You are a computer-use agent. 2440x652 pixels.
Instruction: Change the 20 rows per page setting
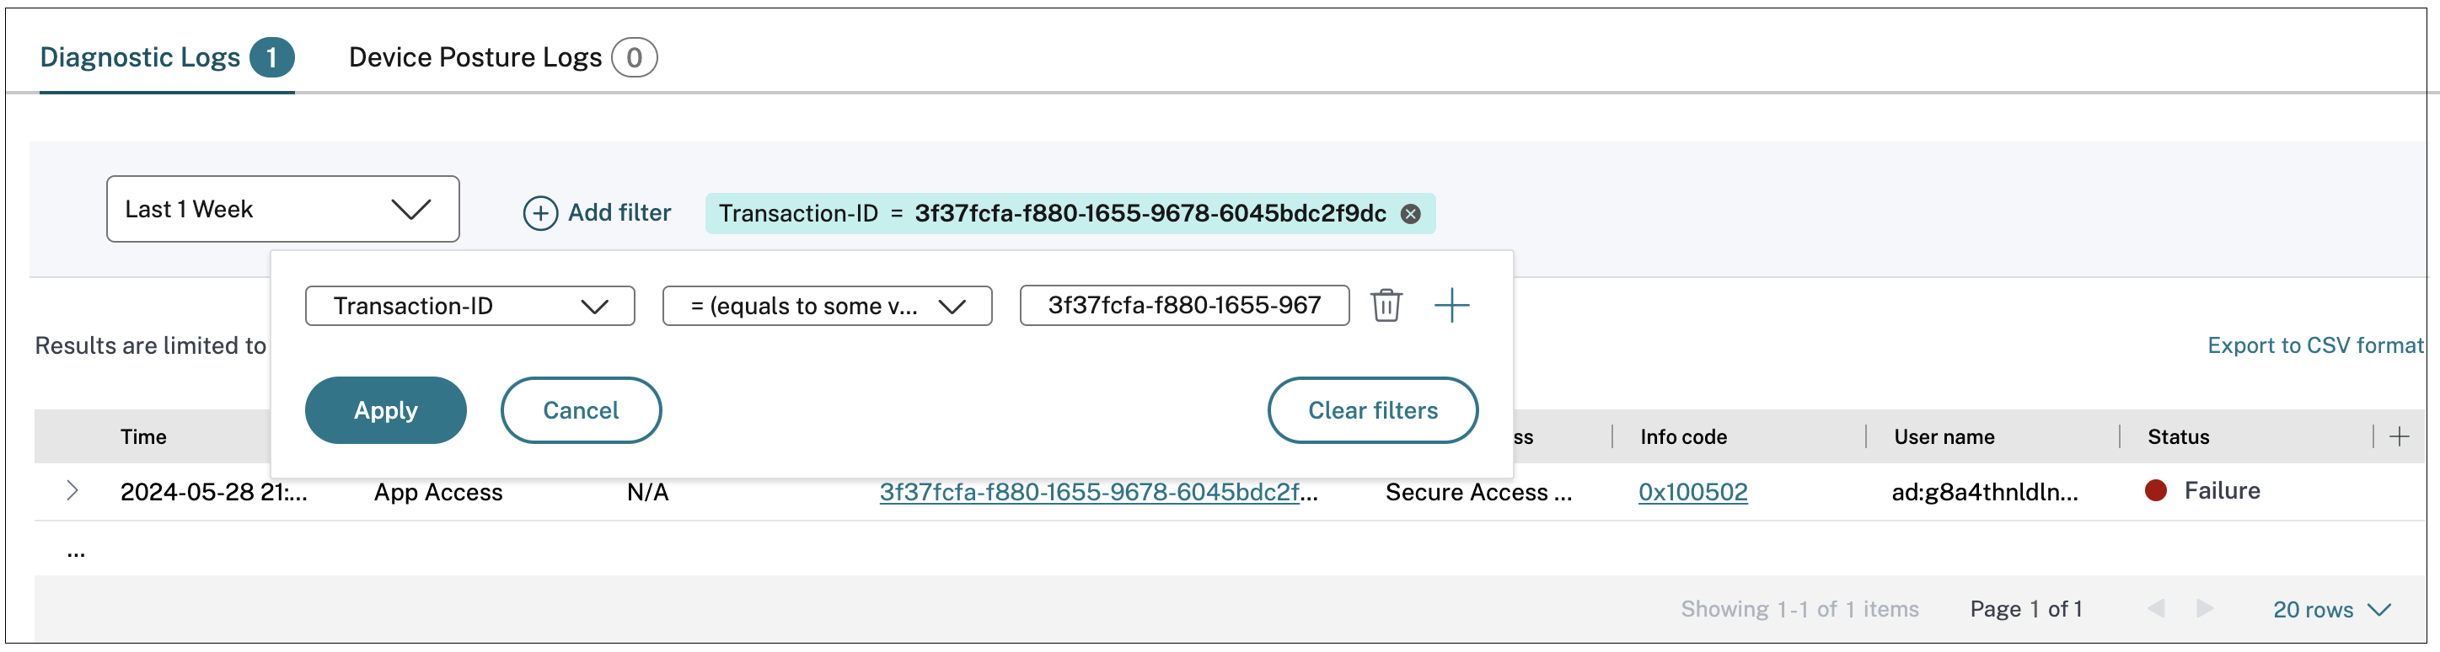pyautogui.click(x=2331, y=609)
